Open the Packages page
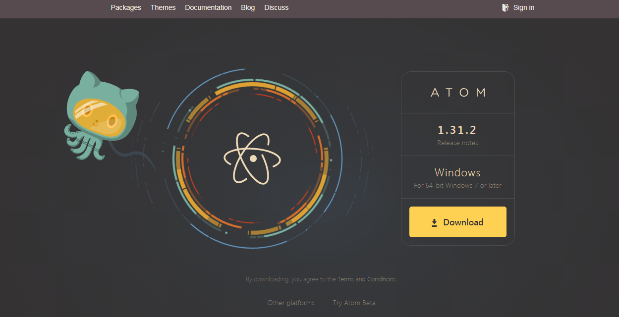Screen dimensions: 619x317 pyautogui.click(x=126, y=7)
